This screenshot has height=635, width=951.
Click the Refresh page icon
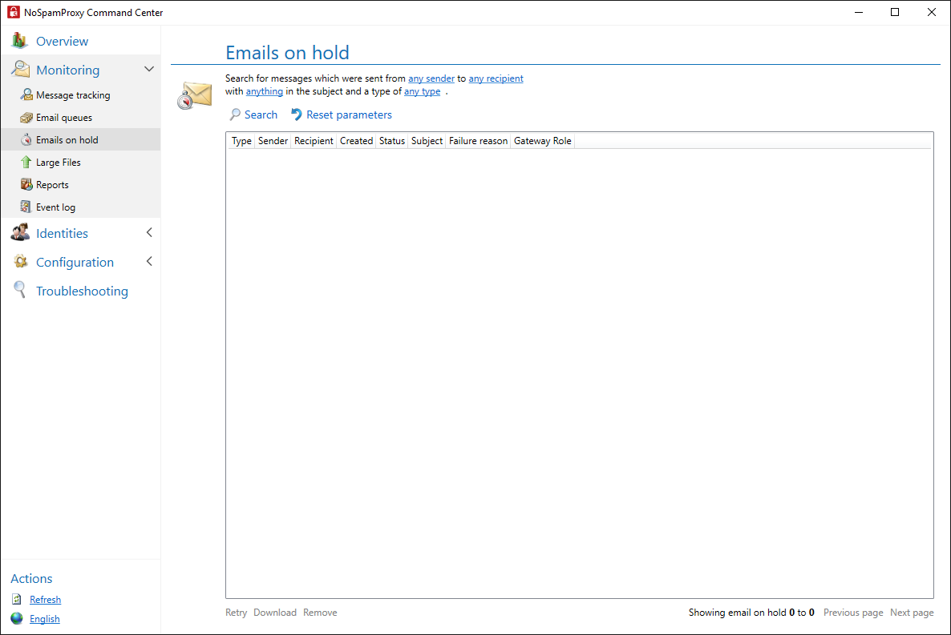pos(17,599)
